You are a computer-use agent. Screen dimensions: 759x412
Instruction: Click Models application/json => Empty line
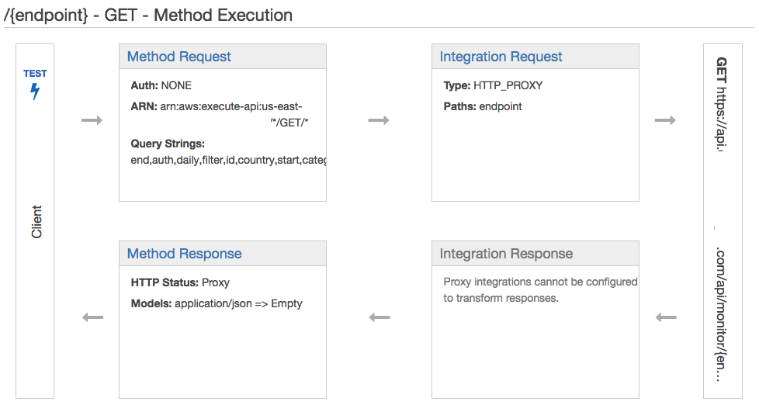point(217,303)
